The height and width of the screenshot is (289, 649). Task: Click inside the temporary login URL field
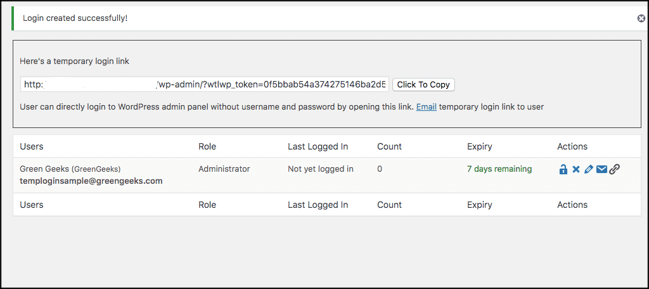(x=204, y=84)
